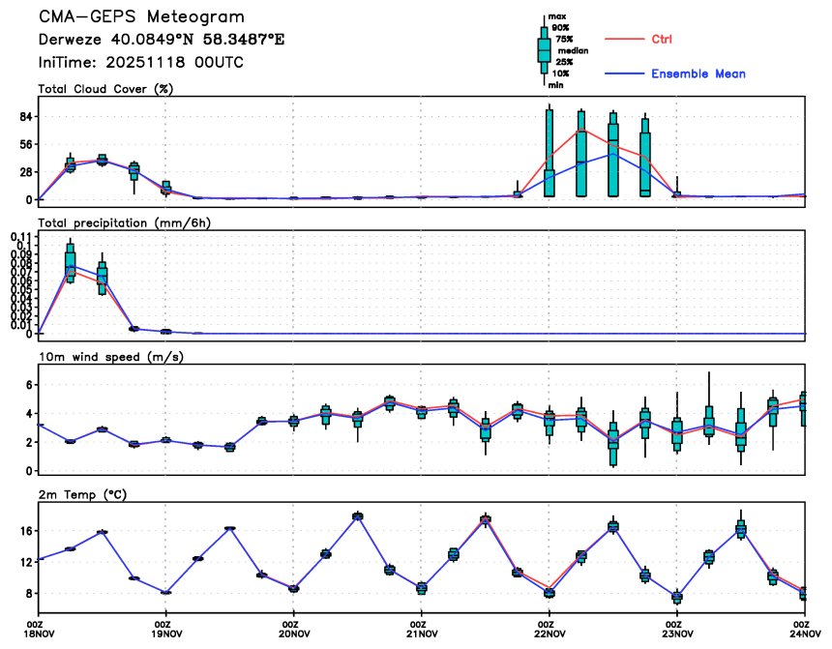The width and height of the screenshot is (832, 649).
Task: Click the cloud cover box plot at 00Z 22NOV
Action: tap(550, 151)
